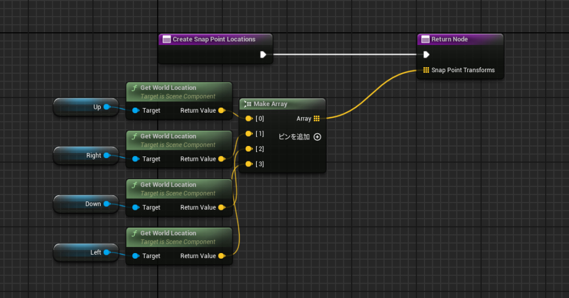Click the [3] input pin on Make Array
Image resolution: width=569 pixels, height=298 pixels.
pyautogui.click(x=248, y=164)
